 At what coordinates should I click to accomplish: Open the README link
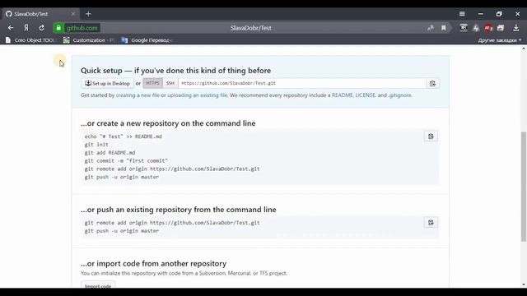[343, 95]
